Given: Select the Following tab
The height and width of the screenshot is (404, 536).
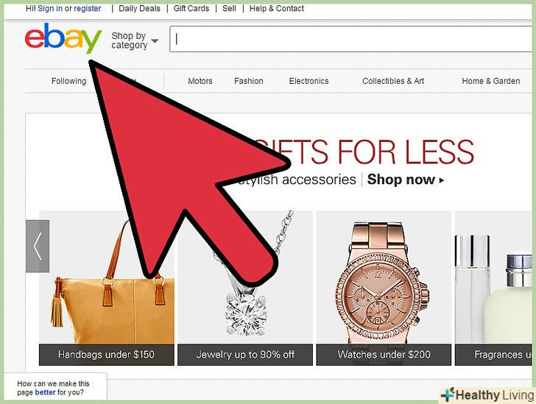Looking at the screenshot, I should (68, 81).
